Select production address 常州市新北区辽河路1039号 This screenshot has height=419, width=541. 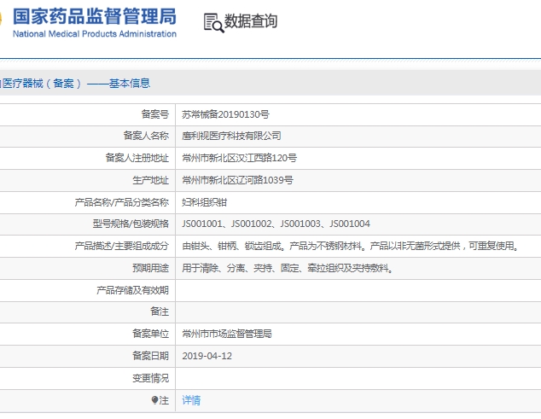pyautogui.click(x=238, y=180)
